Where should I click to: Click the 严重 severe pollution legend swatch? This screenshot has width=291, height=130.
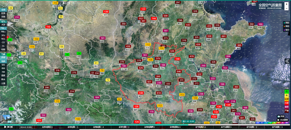coord(286,110)
